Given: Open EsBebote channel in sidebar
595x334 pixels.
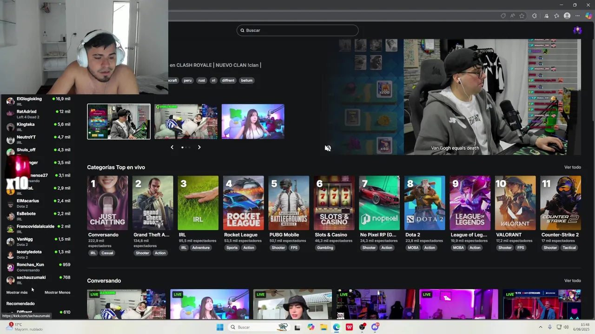Looking at the screenshot, I should 39,216.
